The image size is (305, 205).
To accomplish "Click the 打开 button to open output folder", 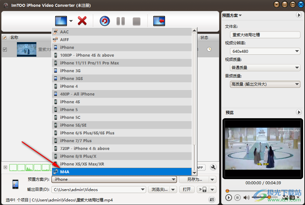I will 187,189.
